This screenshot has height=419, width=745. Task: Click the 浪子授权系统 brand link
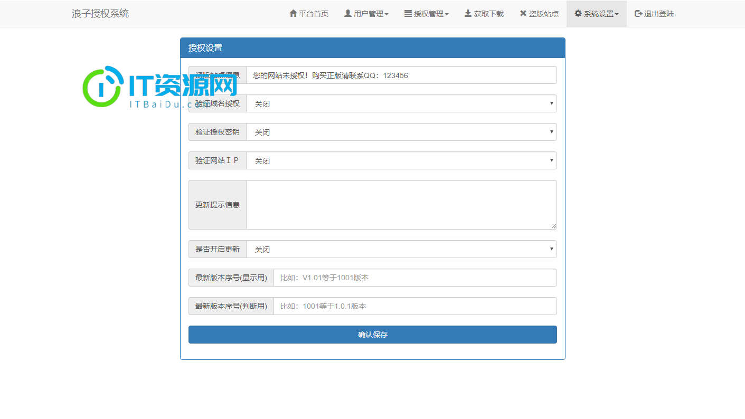pyautogui.click(x=100, y=14)
